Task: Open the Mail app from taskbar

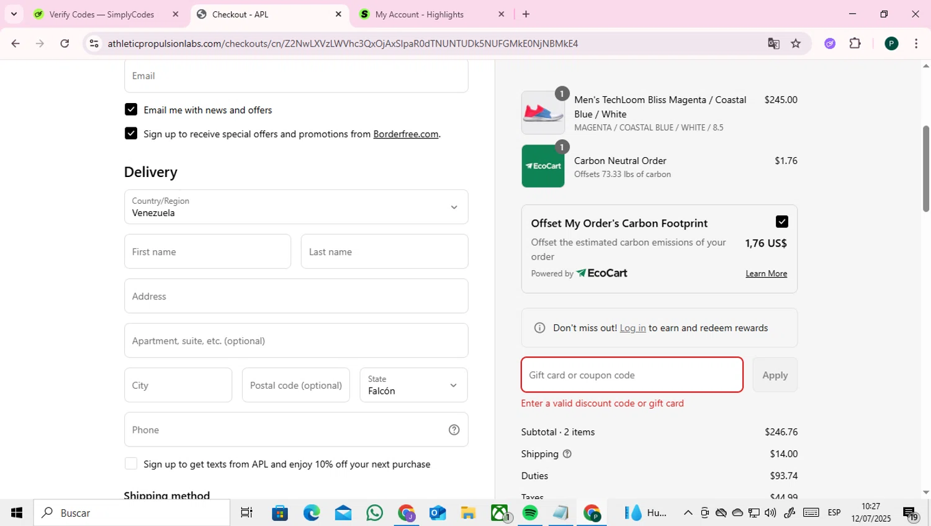Action: [x=343, y=513]
